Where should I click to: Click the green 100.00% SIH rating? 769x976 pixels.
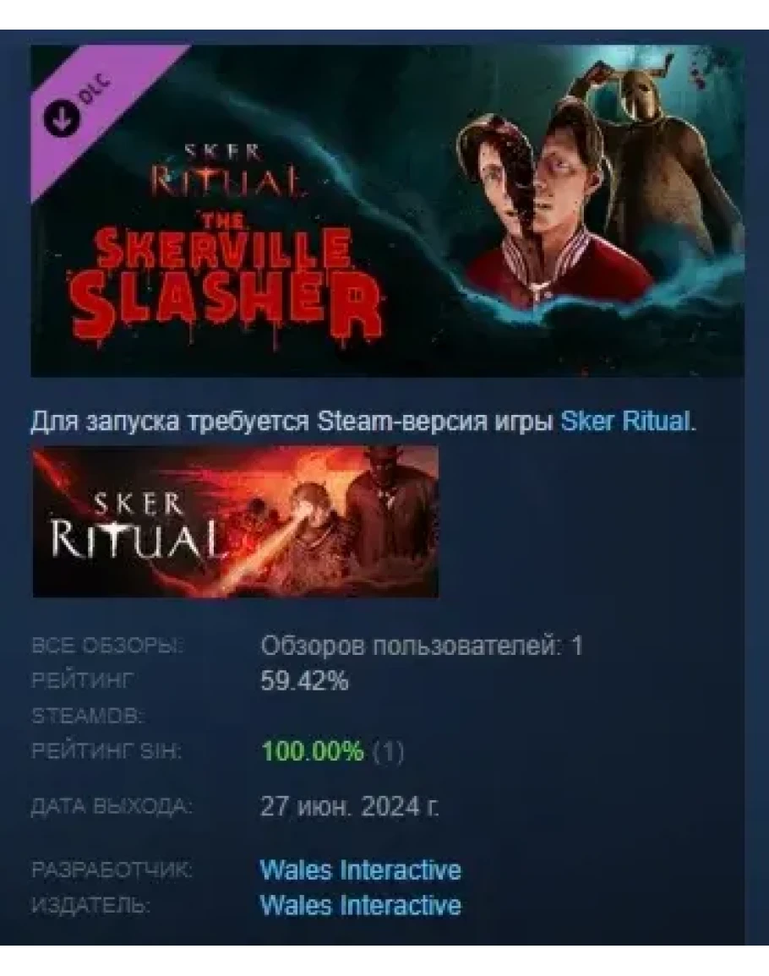313,751
